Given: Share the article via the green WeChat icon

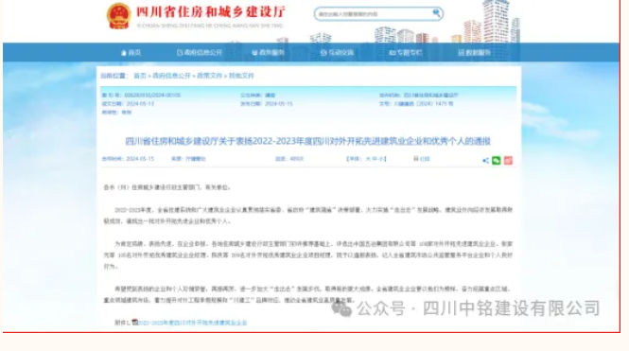Looking at the screenshot, I should [x=497, y=161].
